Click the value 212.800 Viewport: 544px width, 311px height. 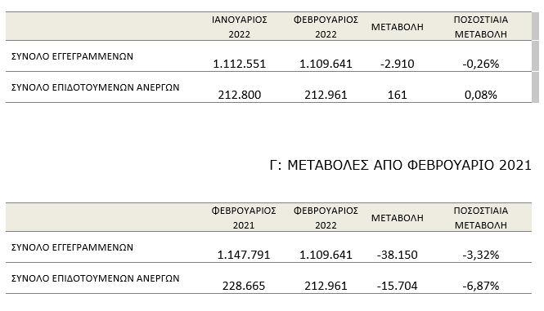[240, 95]
